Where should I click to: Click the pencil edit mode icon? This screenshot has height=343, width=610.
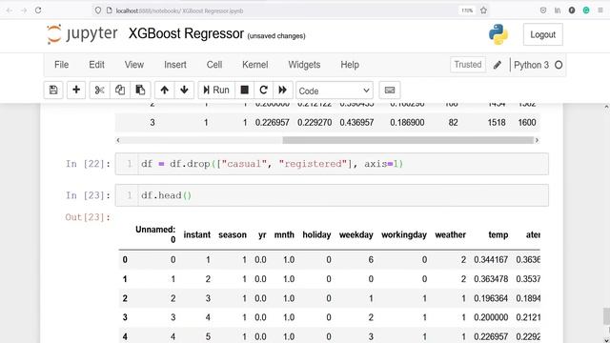(498, 65)
